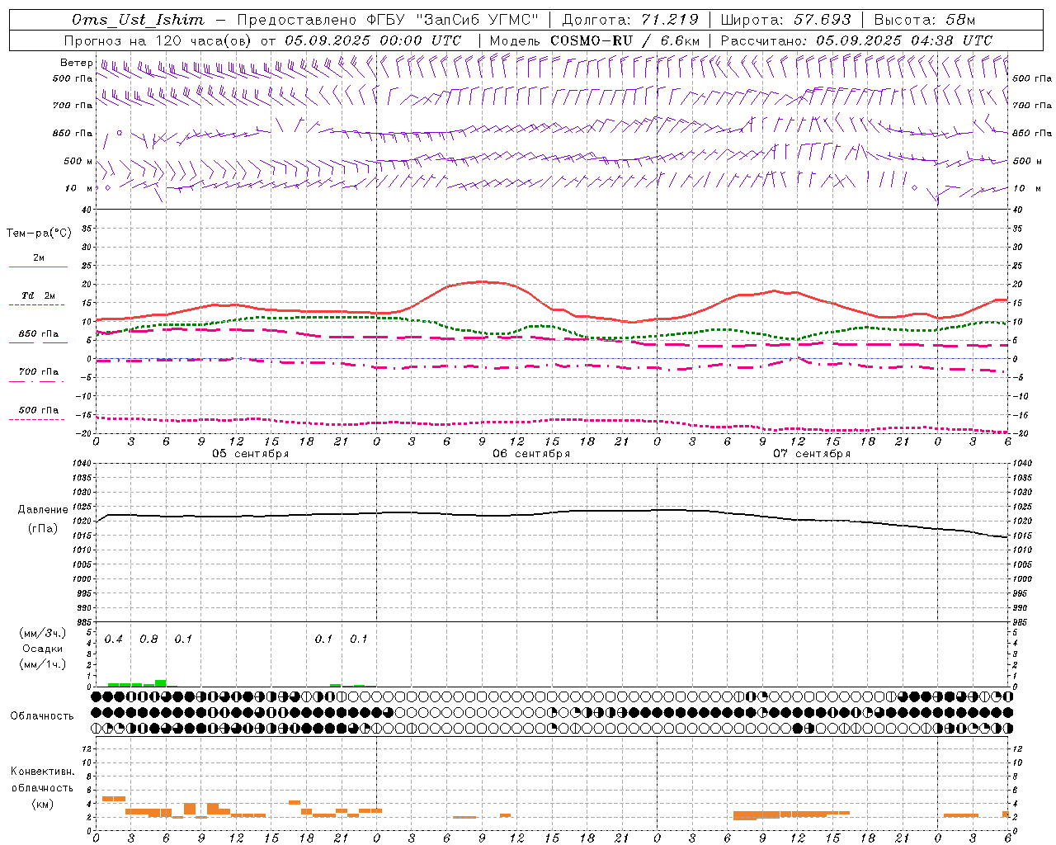Click the Облачность cloudiness row label
This screenshot has height=845, width=1056.
(x=42, y=715)
